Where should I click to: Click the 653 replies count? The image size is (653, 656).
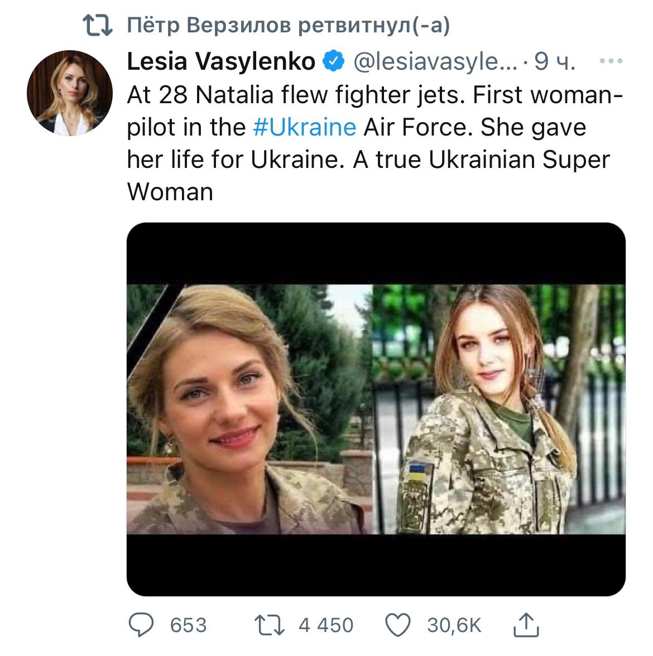[188, 625]
